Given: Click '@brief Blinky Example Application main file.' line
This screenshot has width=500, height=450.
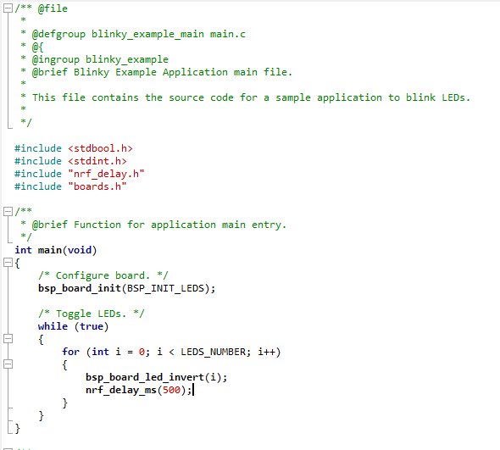Looking at the screenshot, I should tap(162, 72).
